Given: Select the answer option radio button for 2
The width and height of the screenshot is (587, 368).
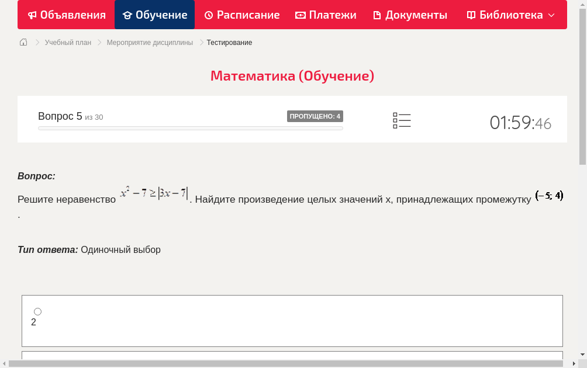Looking at the screenshot, I should [x=37, y=311].
